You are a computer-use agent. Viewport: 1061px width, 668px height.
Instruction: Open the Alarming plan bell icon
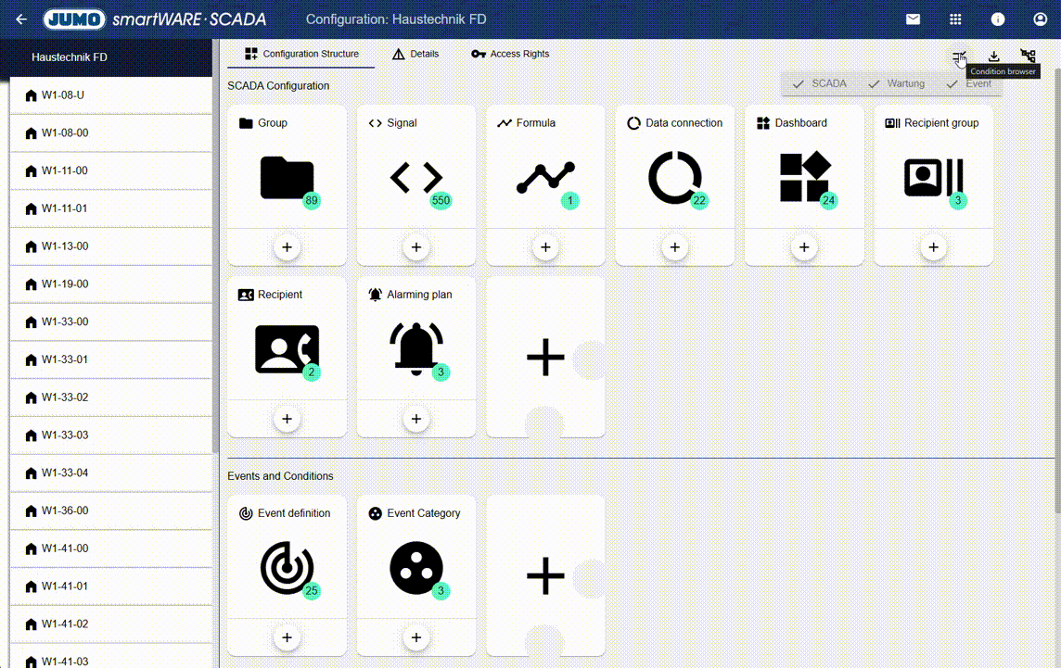[x=416, y=349]
